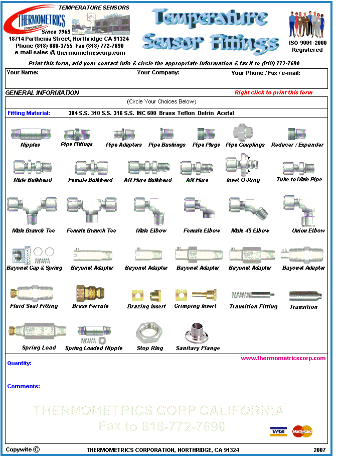Select the Pipe Couplings fitting picture
Viewport: 342px width, 460px height.
[x=245, y=133]
